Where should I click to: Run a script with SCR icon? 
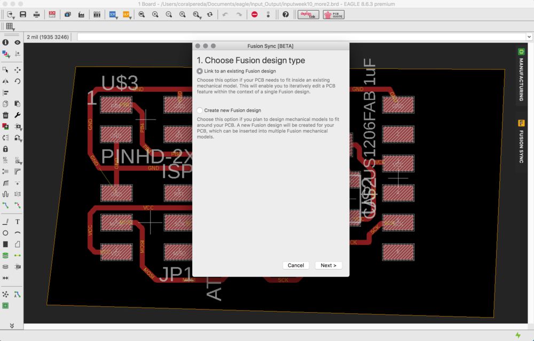pos(113,14)
